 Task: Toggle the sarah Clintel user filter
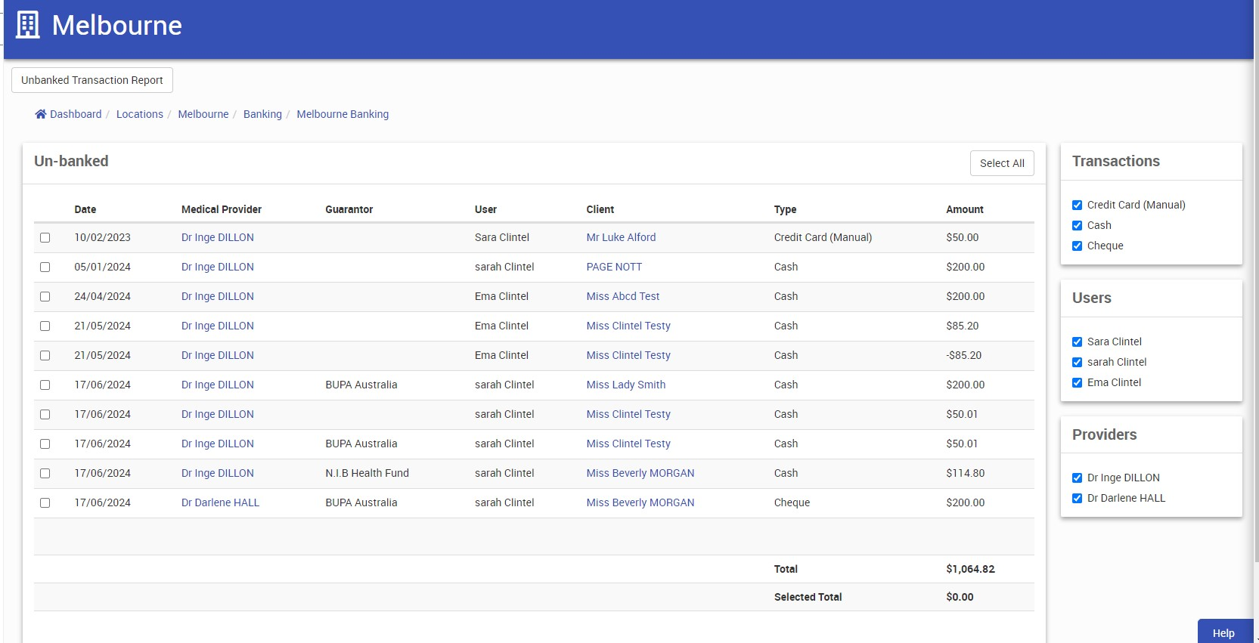(1078, 362)
